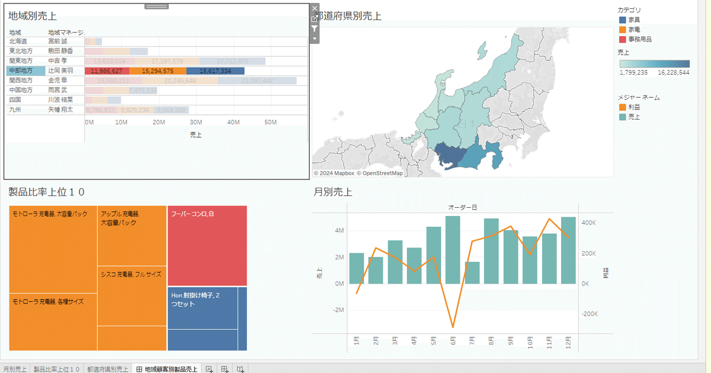
Task: Click manager name 宮前 誠
Action: coord(57,41)
